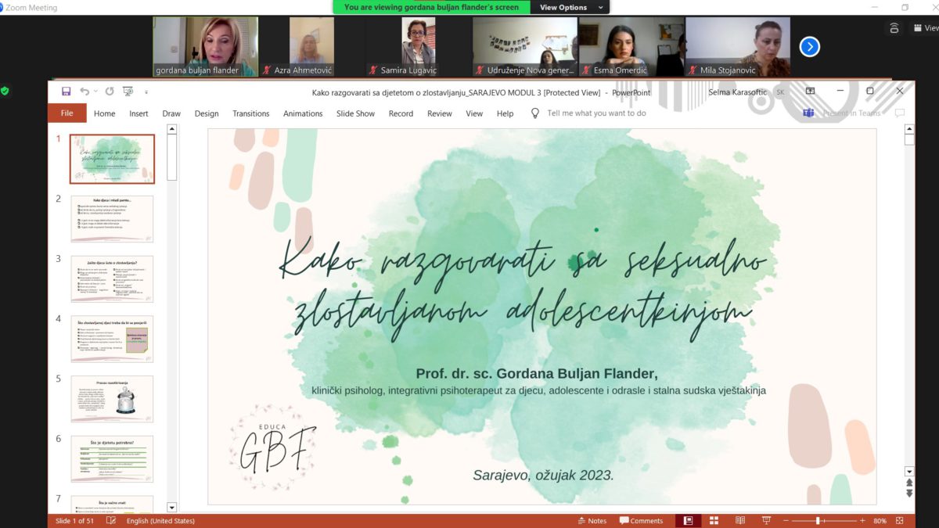Click the File button
The height and width of the screenshot is (528, 939).
point(67,113)
